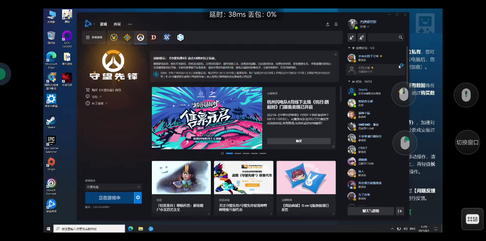
Task: Open the taskbar volume icon
Action: point(406,229)
